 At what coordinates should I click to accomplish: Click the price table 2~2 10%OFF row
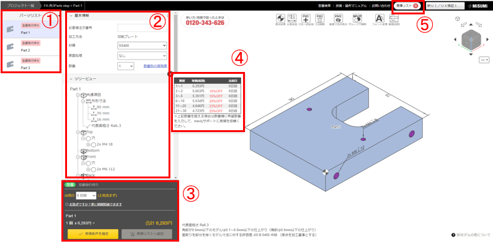click(207, 91)
